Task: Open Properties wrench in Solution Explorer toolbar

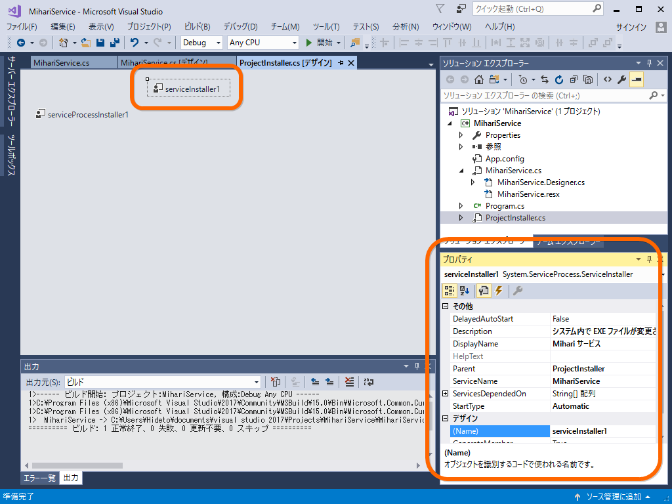Action: [622, 79]
